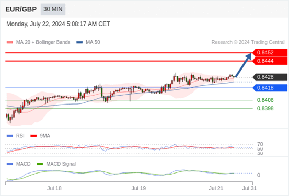Click the RSI 70 level label
The height and width of the screenshot is (196, 289).
(260, 144)
